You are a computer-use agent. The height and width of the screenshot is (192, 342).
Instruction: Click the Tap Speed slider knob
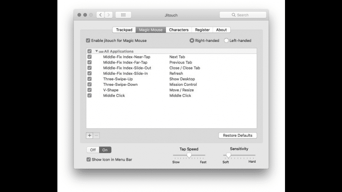(x=189, y=155)
